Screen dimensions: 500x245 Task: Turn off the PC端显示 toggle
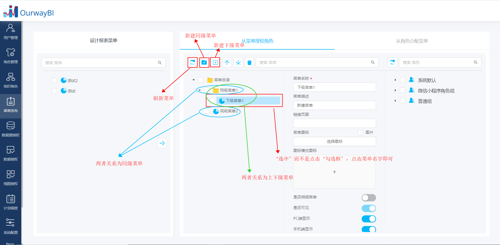368,219
